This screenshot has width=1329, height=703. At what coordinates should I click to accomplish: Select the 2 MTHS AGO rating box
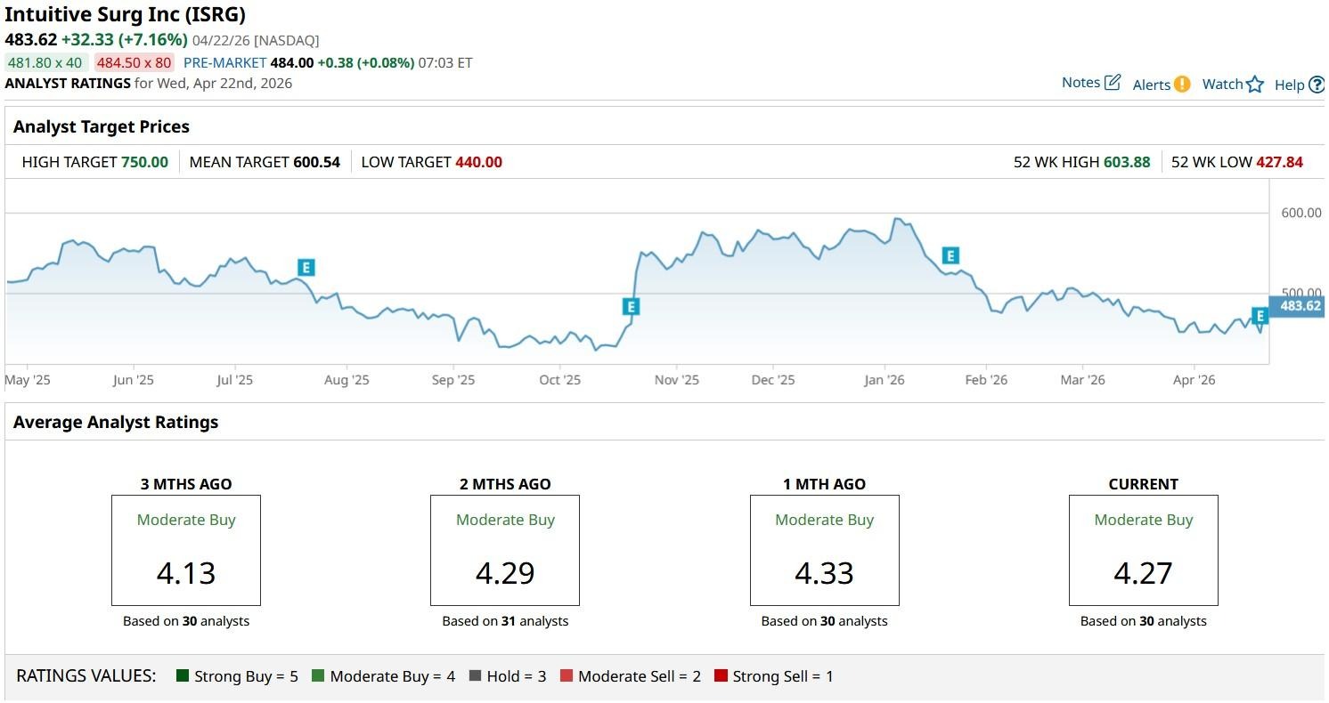click(505, 550)
